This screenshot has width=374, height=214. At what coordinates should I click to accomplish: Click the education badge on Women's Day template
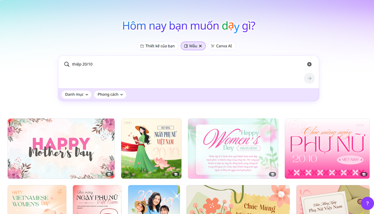273,174
